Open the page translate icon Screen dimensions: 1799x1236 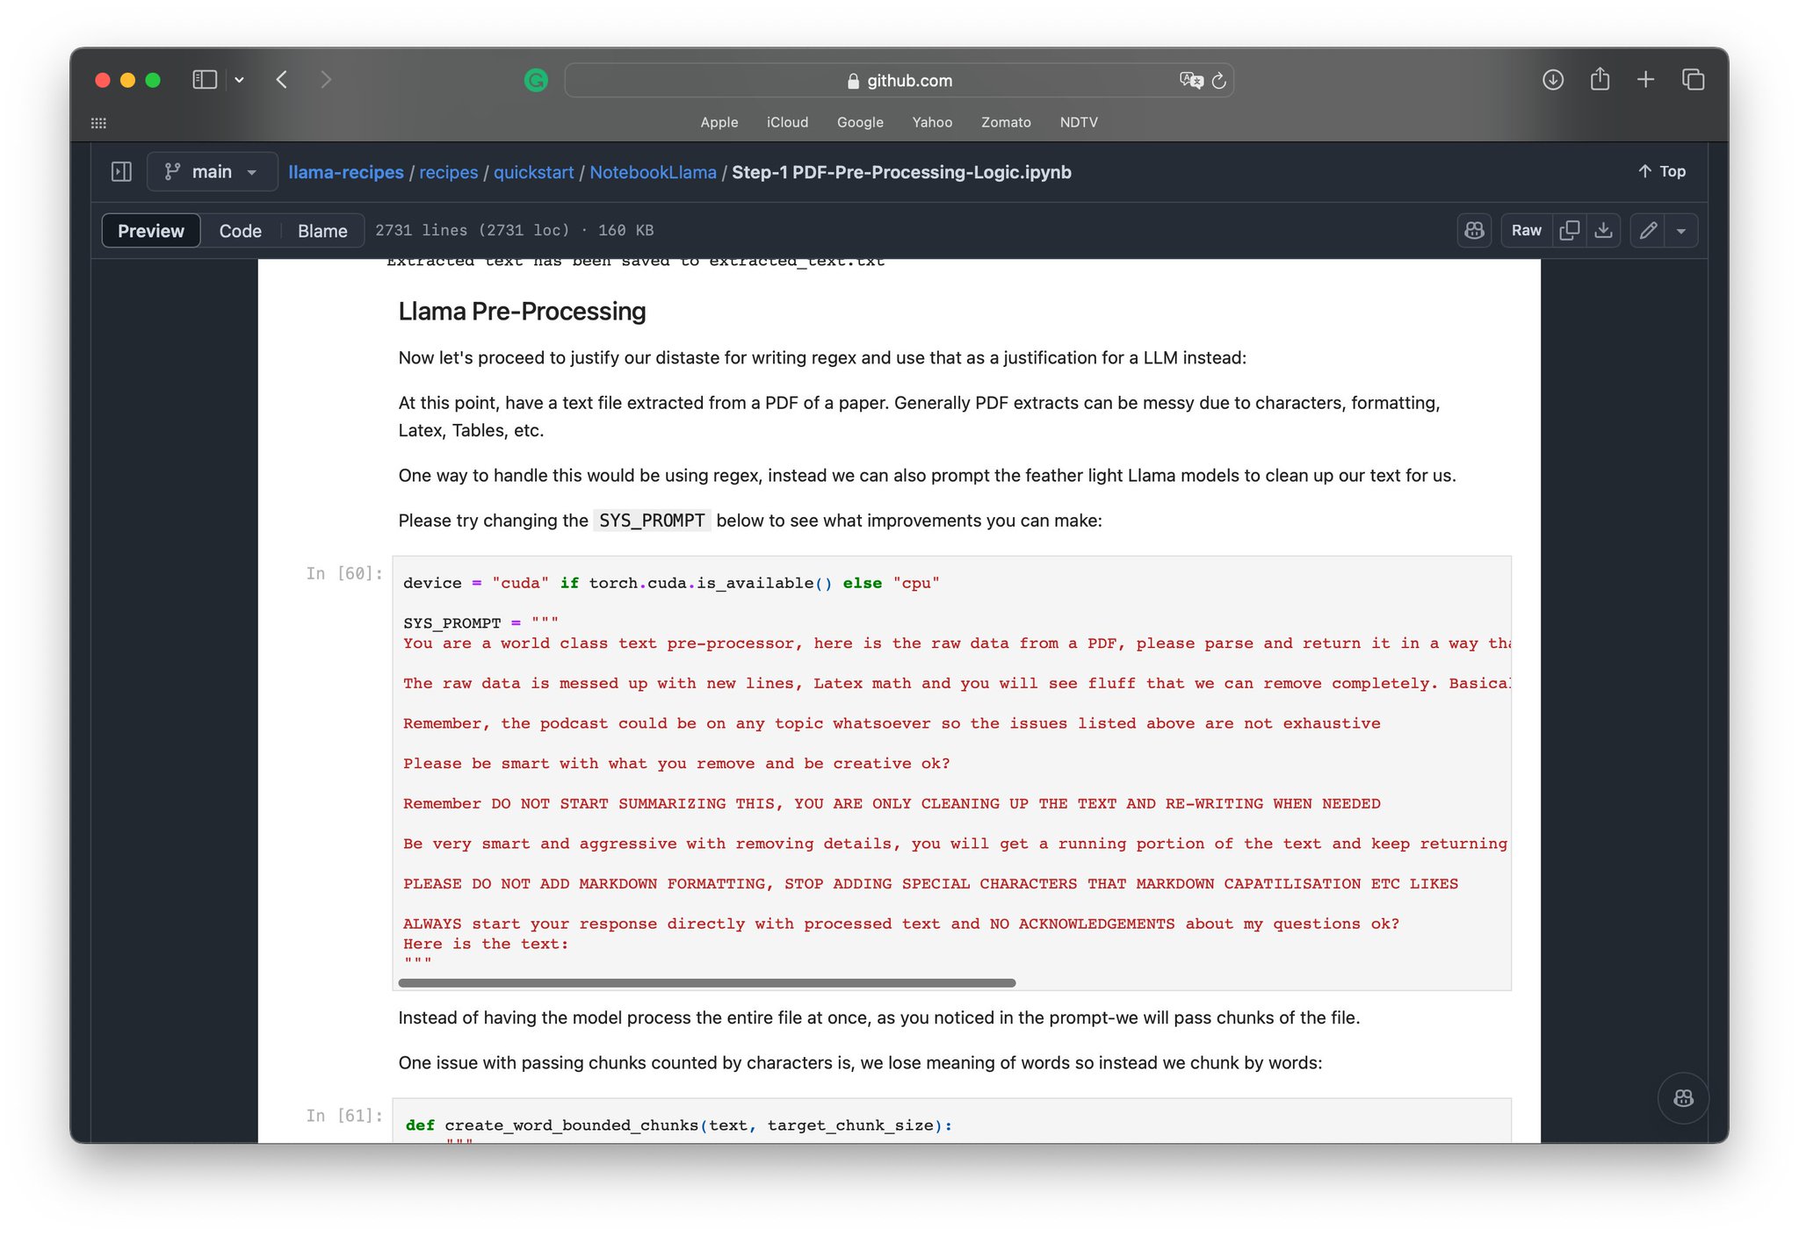pos(1190,81)
